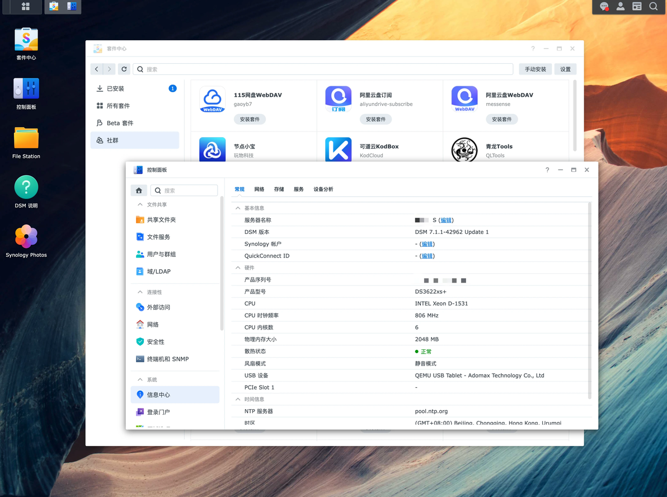Launch File Station from desktop
667x497 pixels.
[26, 143]
